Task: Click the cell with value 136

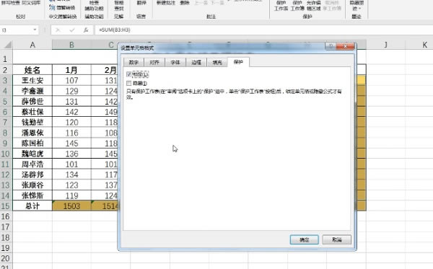Action: coord(71,154)
